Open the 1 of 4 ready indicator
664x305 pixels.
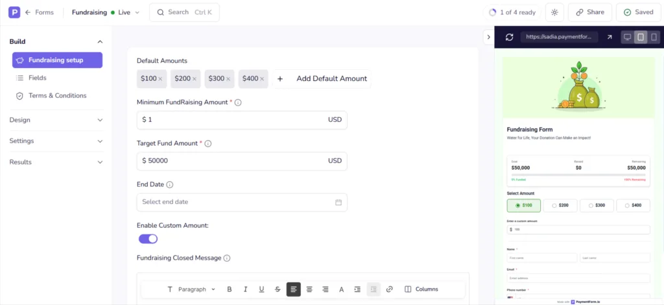[512, 12]
